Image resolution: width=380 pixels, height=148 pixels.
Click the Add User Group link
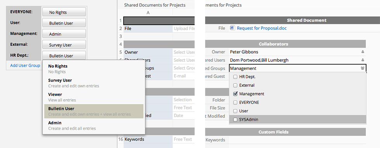point(25,65)
